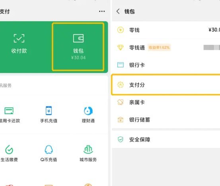Select the 零钱通 label
Viewport: 220px width, 186px height.
[137, 48]
